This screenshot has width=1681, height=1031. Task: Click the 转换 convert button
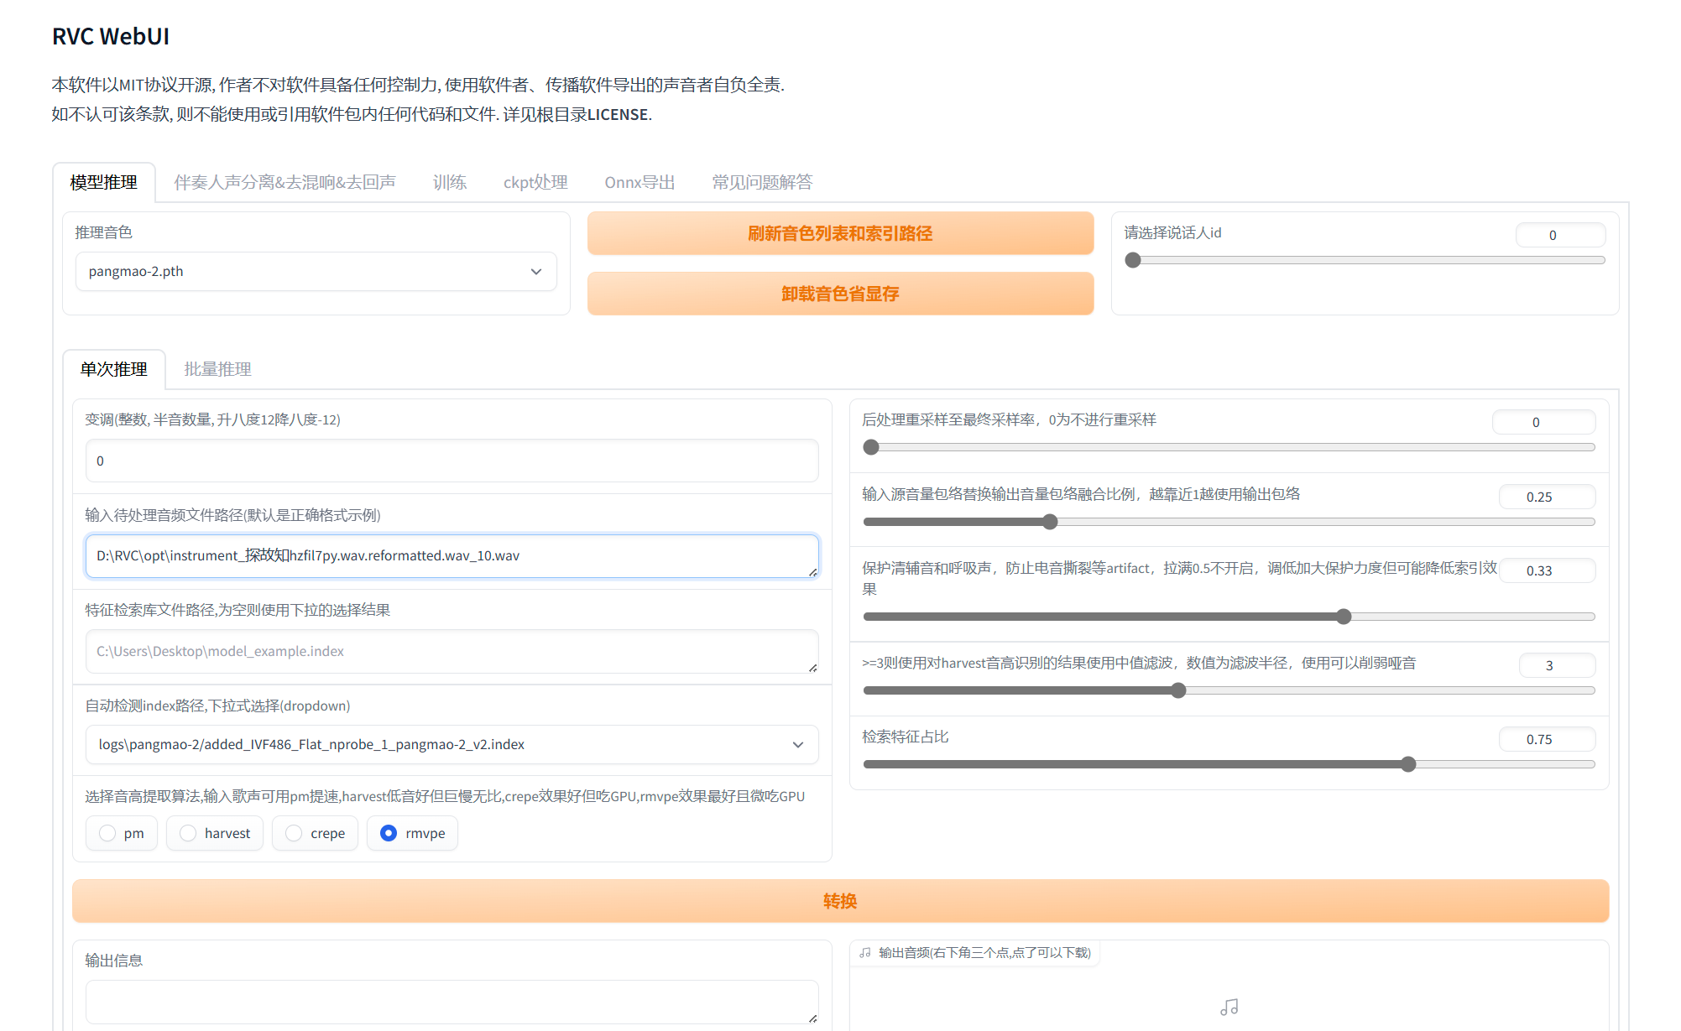[x=840, y=901]
